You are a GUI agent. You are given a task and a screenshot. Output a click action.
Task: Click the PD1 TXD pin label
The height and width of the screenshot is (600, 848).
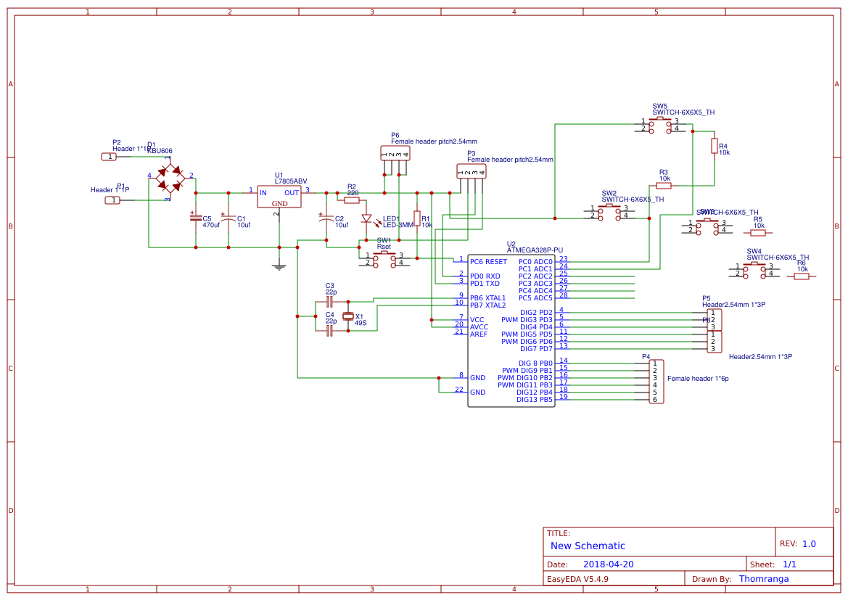(x=485, y=284)
